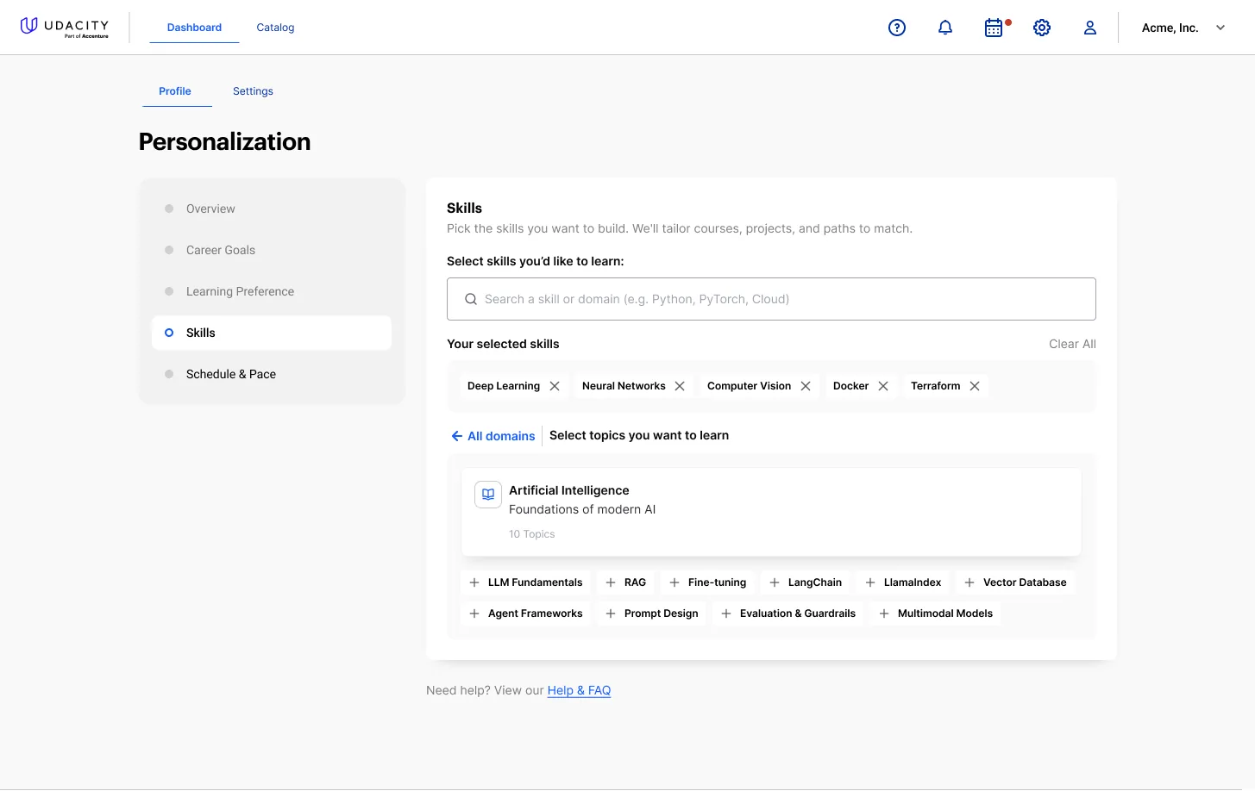Add the LangChain topic
The height and width of the screenshot is (791, 1255).
click(806, 582)
